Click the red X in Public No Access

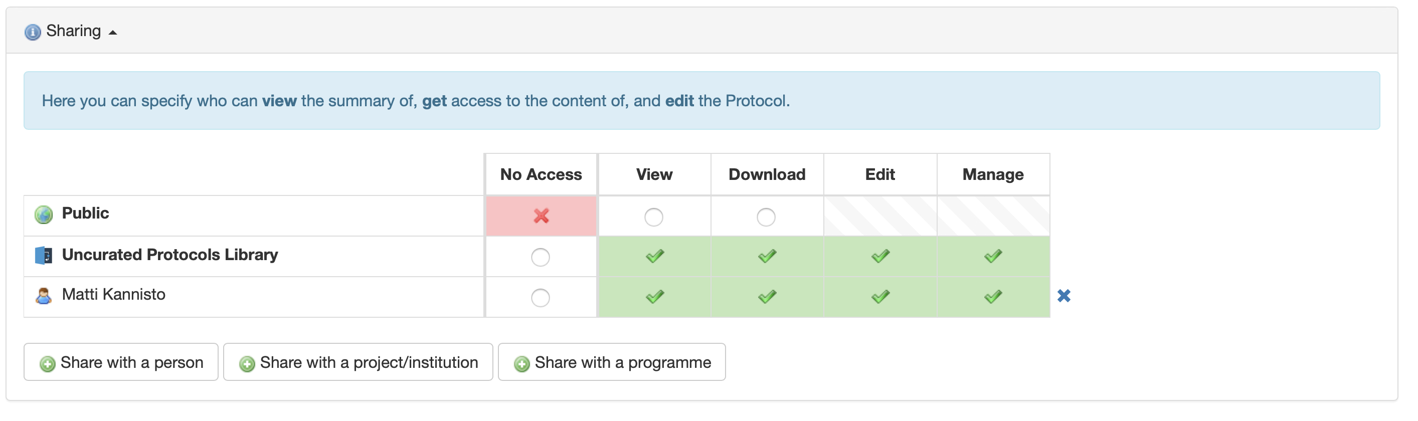pyautogui.click(x=541, y=216)
